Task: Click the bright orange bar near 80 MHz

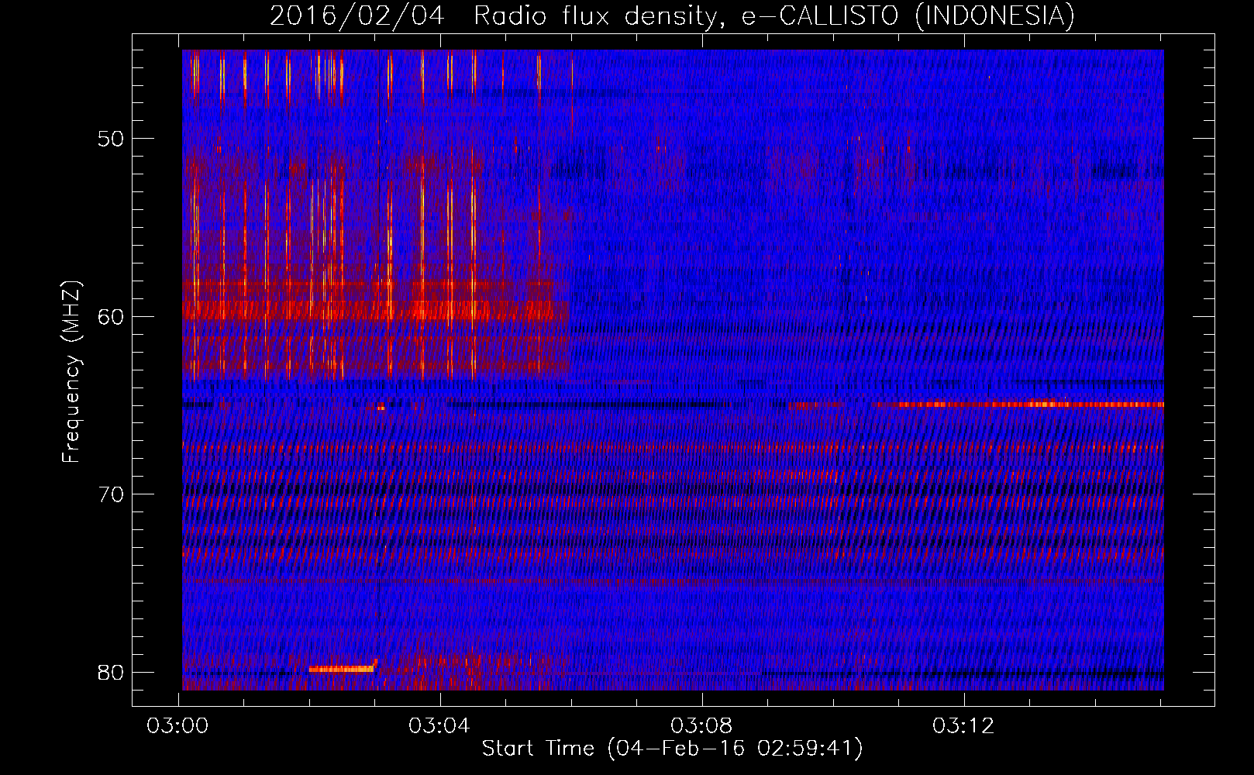Action: [342, 669]
